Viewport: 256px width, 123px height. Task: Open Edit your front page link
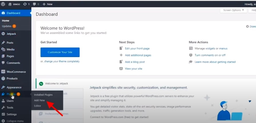(137, 48)
